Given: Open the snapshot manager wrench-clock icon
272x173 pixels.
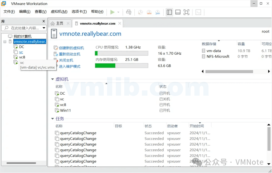Looking at the screenshot, I should tap(157, 12).
